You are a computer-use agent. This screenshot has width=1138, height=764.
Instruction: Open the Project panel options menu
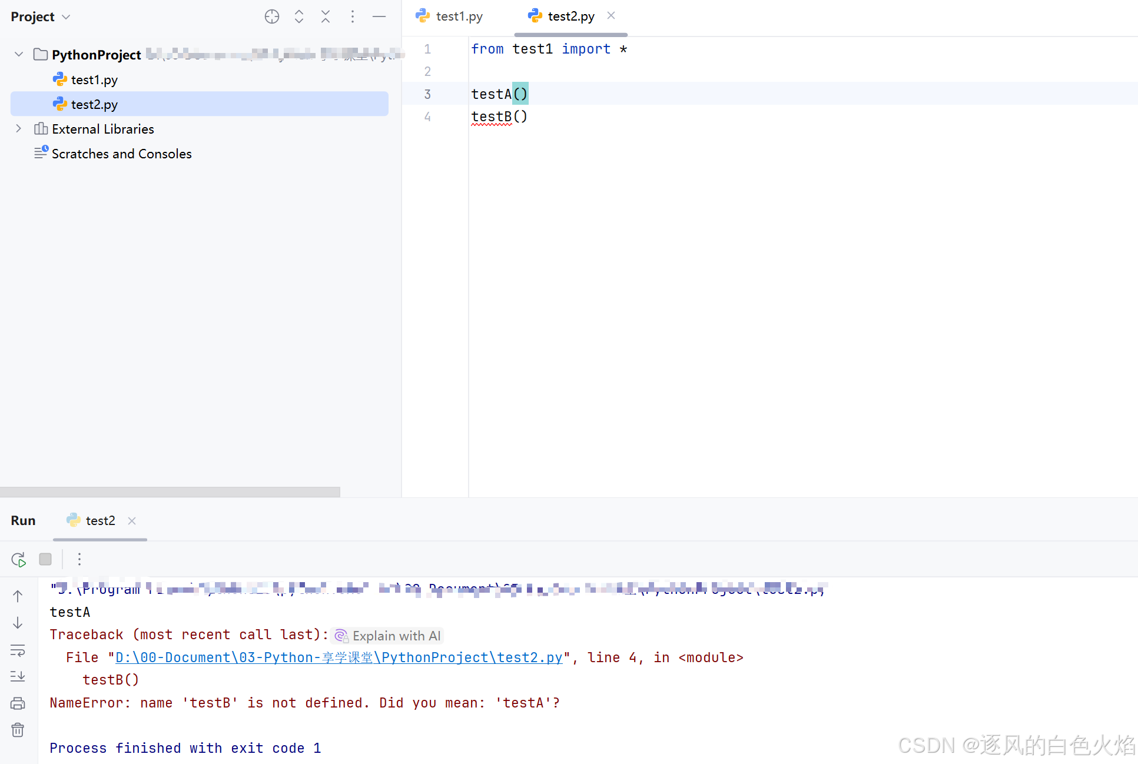[352, 16]
